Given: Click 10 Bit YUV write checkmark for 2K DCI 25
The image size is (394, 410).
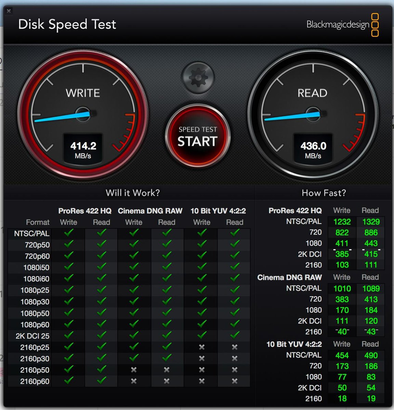Looking at the screenshot, I should pos(202,334).
